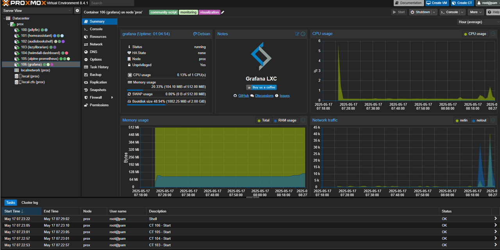
Task: Expand the Firewall submenu arrow
Action: point(112,97)
